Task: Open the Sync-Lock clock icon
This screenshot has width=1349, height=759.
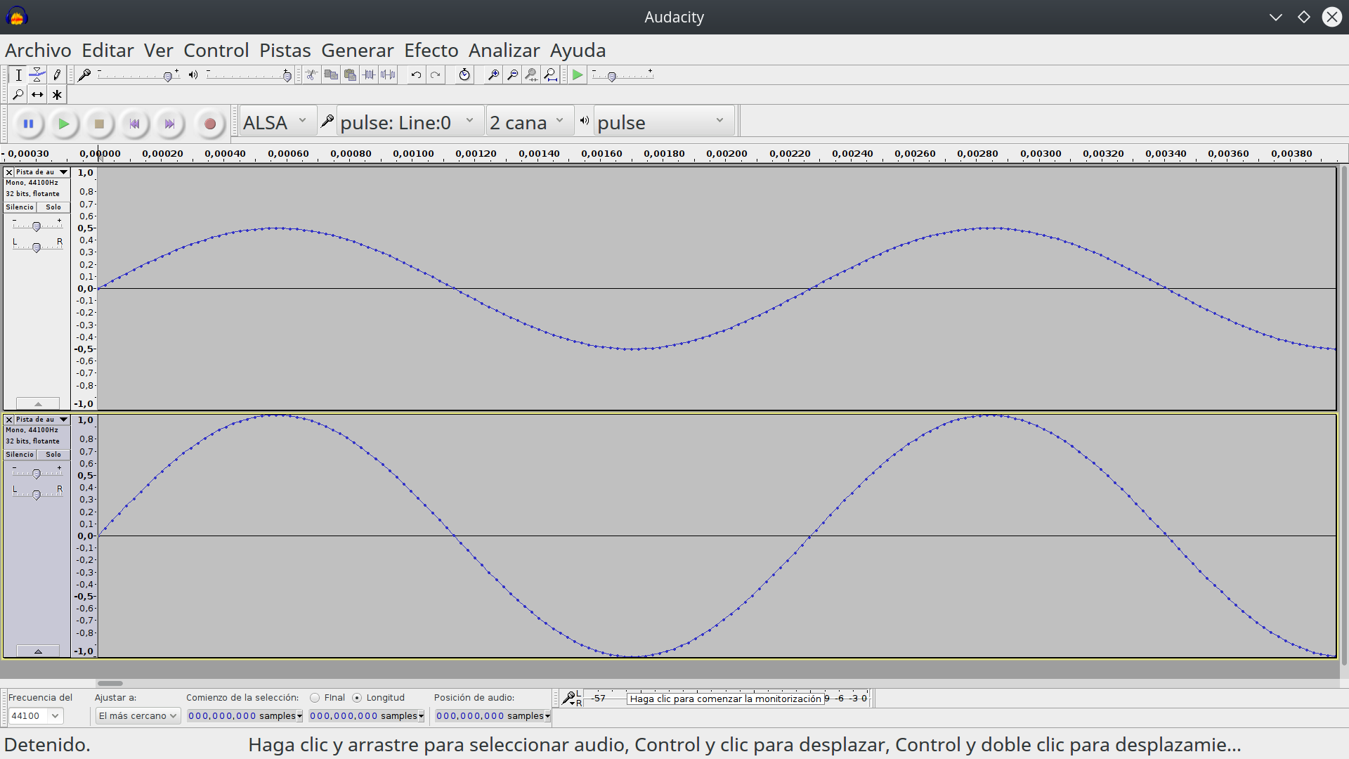Action: pyautogui.click(x=464, y=75)
